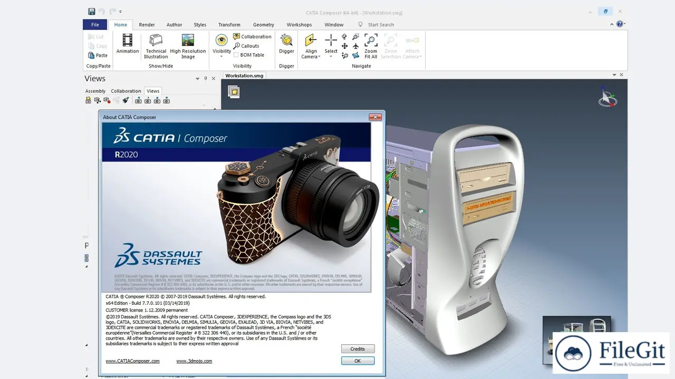675x379 pixels.
Task: Open the Animation tool
Action: (x=128, y=44)
